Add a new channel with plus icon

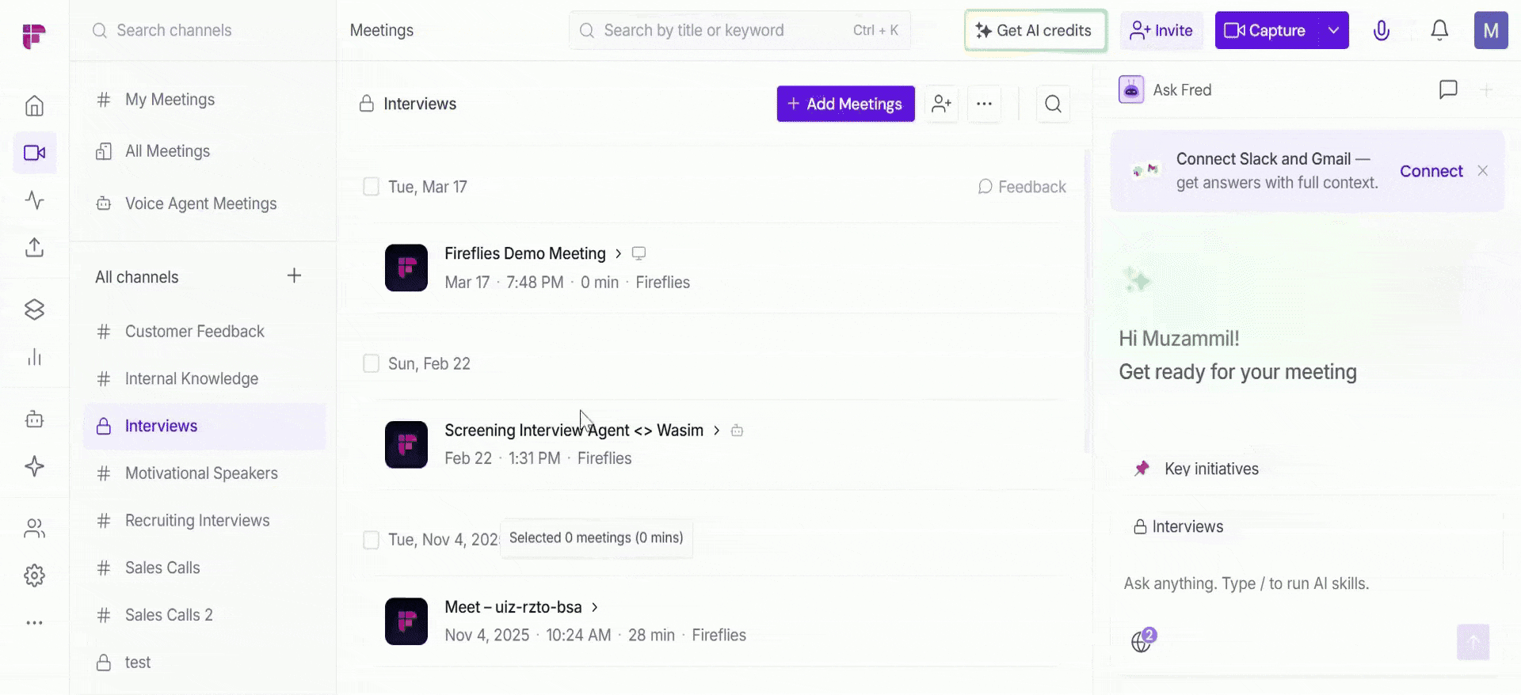[x=294, y=275]
